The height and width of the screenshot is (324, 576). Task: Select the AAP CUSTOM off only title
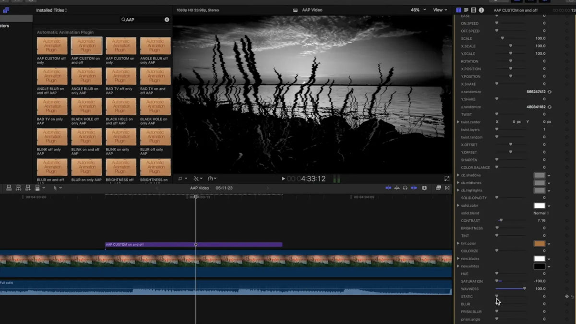point(52,51)
